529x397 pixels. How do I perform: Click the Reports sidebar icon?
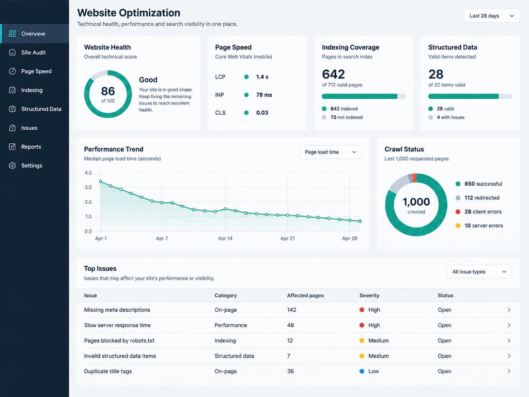12,146
